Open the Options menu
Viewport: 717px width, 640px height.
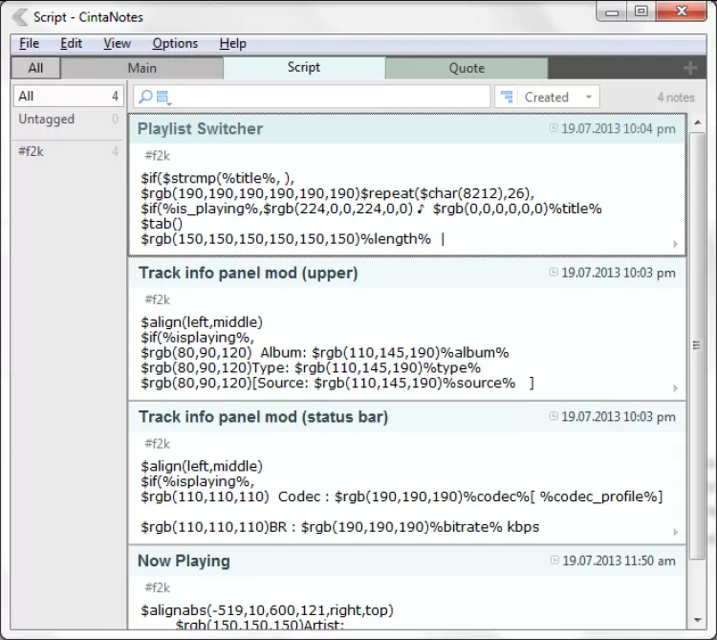click(x=175, y=43)
